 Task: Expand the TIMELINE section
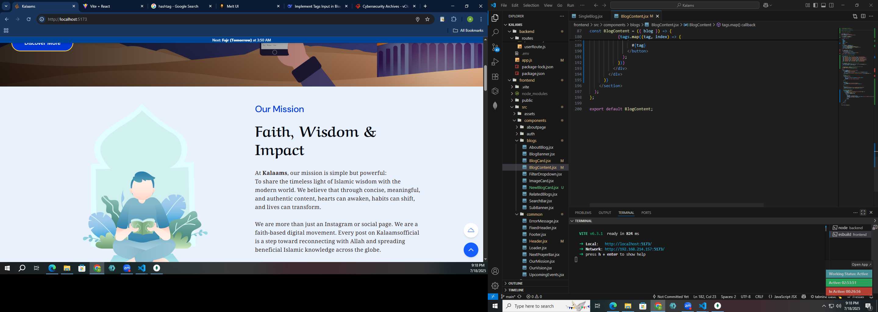pyautogui.click(x=516, y=290)
